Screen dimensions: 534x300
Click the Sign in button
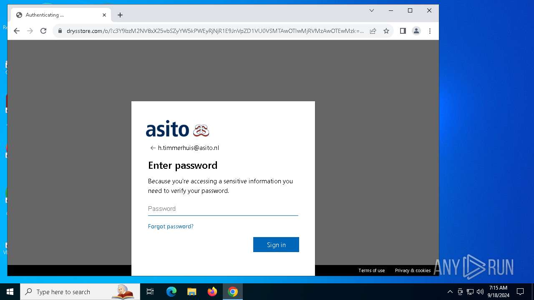[276, 245]
